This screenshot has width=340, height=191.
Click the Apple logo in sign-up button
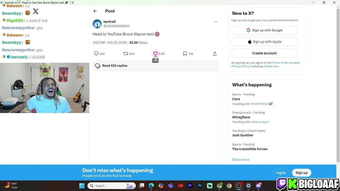(250, 42)
